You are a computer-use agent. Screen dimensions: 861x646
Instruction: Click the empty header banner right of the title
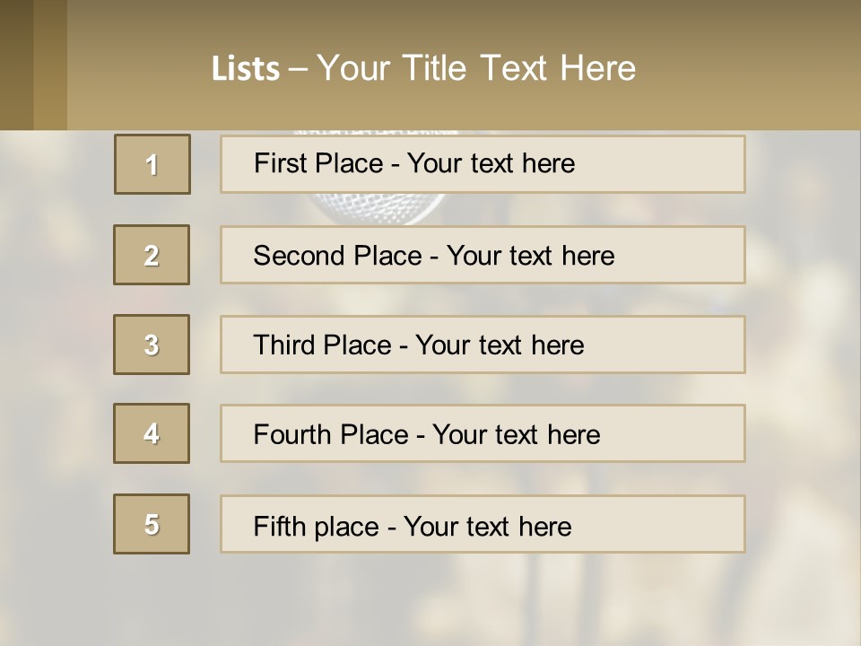click(753, 68)
